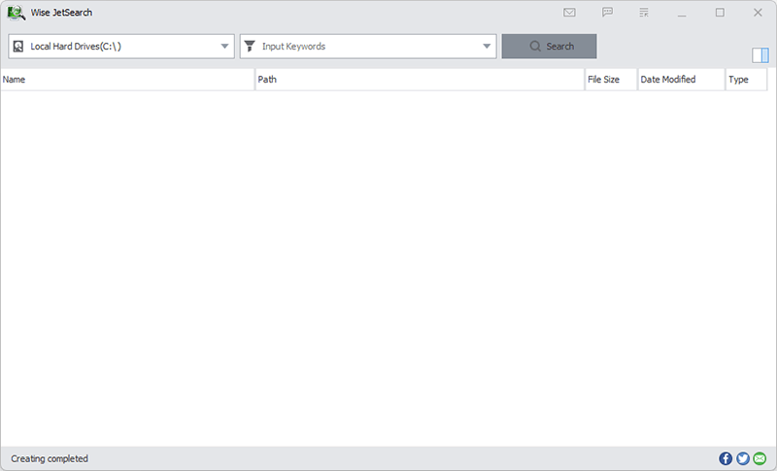Sort by Date Modified column header
The image size is (777, 471).
pos(682,80)
